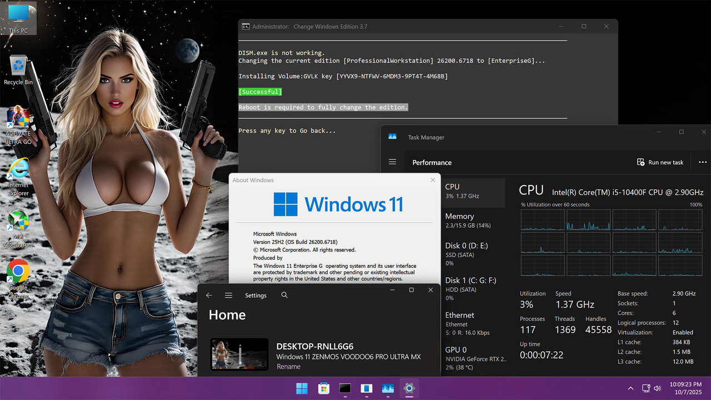The width and height of the screenshot is (711, 400).
Task: Open Internet Explorer desktop shortcut
Action: coord(18,177)
